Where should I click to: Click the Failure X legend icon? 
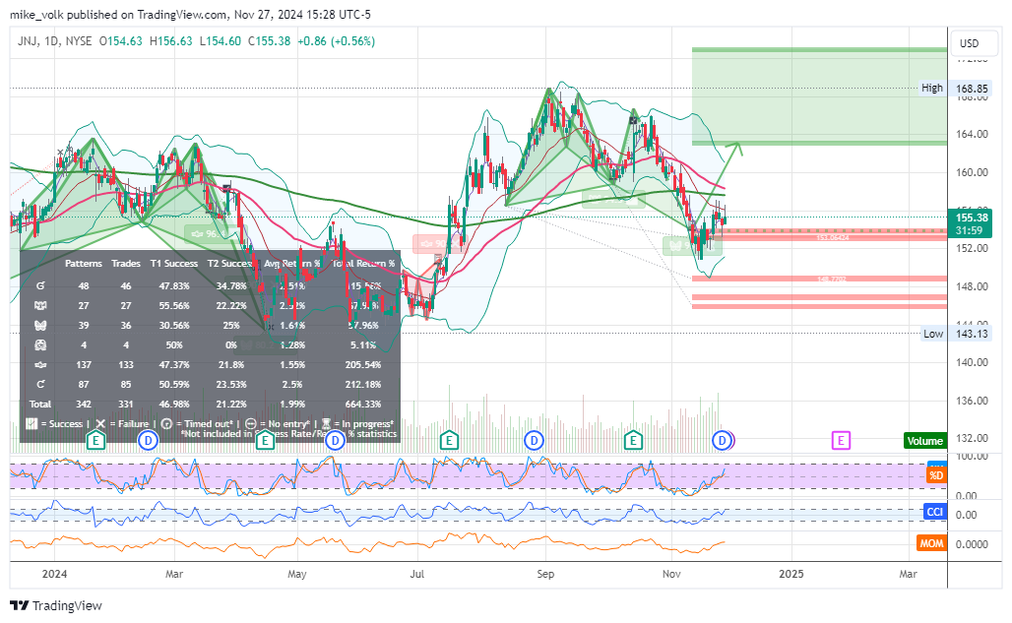pyautogui.click(x=100, y=424)
